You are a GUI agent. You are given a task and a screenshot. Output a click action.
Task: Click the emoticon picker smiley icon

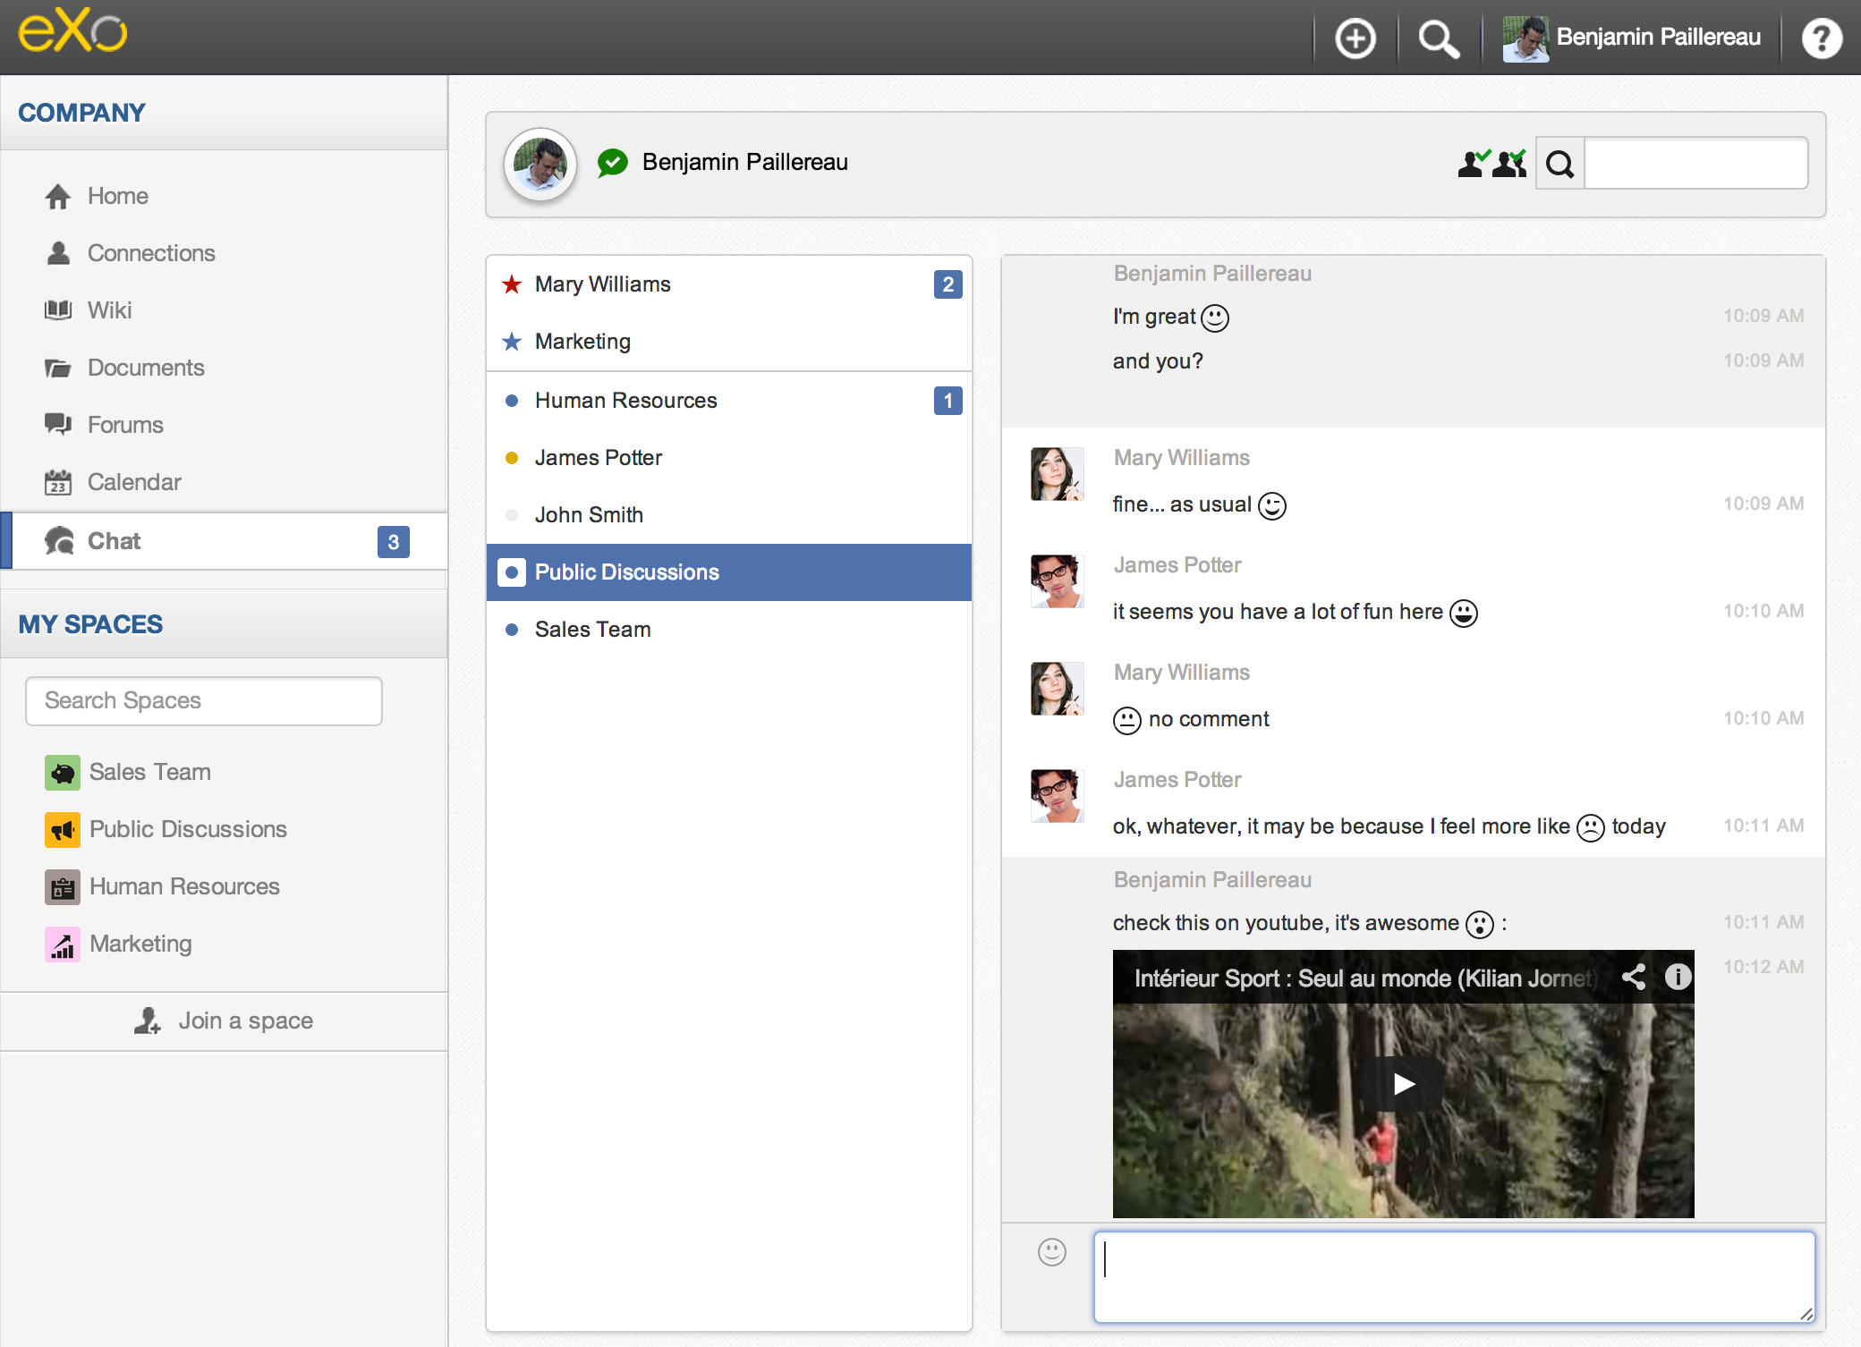(1051, 1251)
